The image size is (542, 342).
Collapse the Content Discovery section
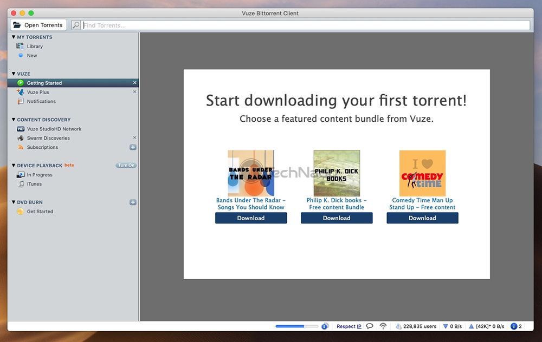[14, 120]
